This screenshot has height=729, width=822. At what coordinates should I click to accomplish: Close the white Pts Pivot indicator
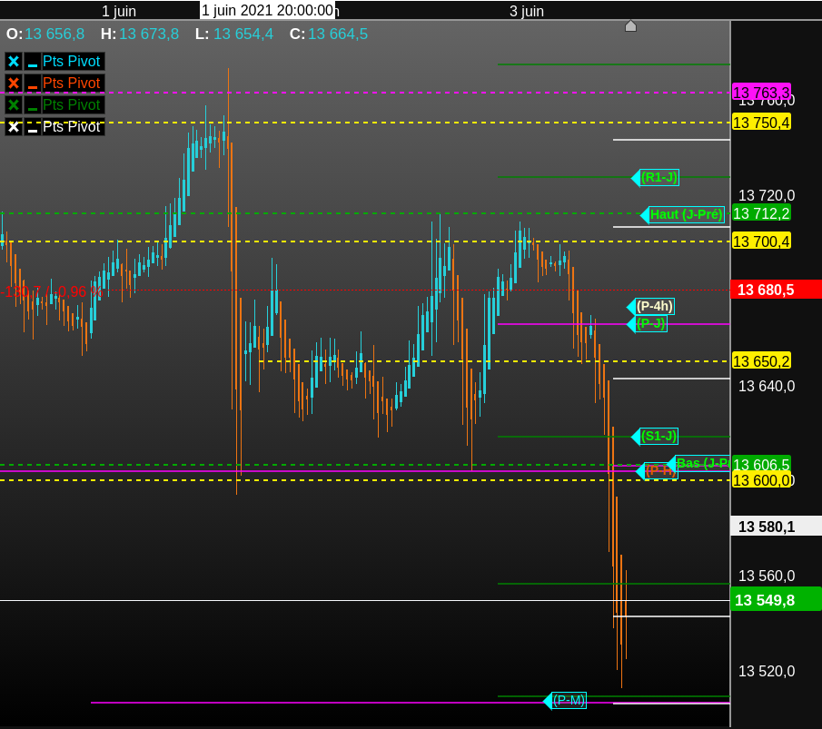tap(14, 127)
